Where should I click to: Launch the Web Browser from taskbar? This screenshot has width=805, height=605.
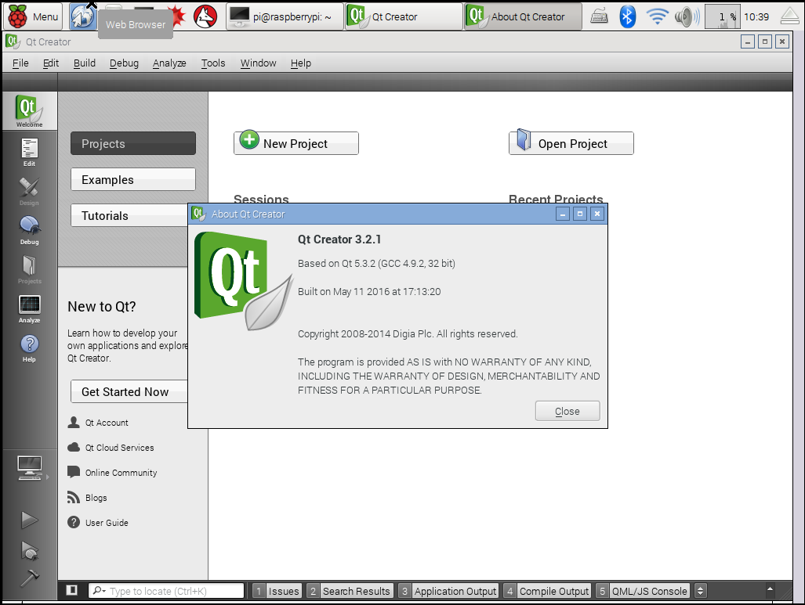click(x=82, y=16)
